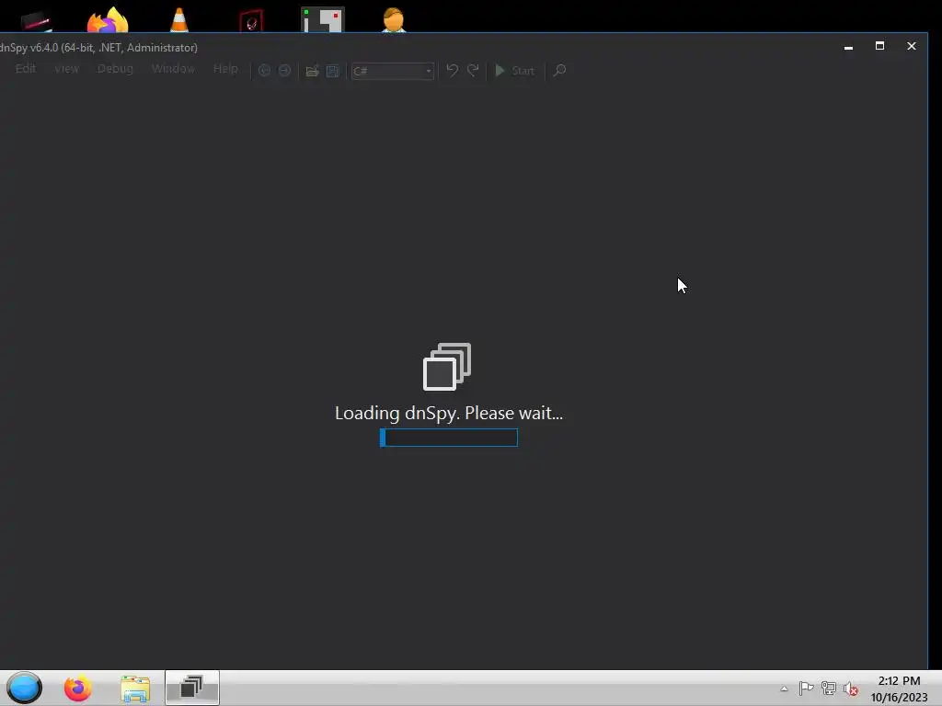Click the Undo toolbar icon
942x706 pixels.
pyautogui.click(x=453, y=70)
